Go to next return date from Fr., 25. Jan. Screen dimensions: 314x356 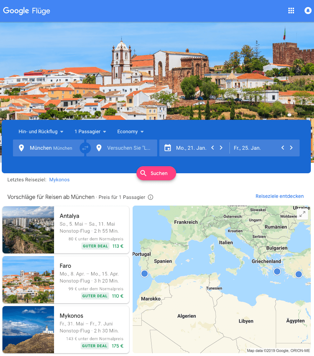point(291,148)
